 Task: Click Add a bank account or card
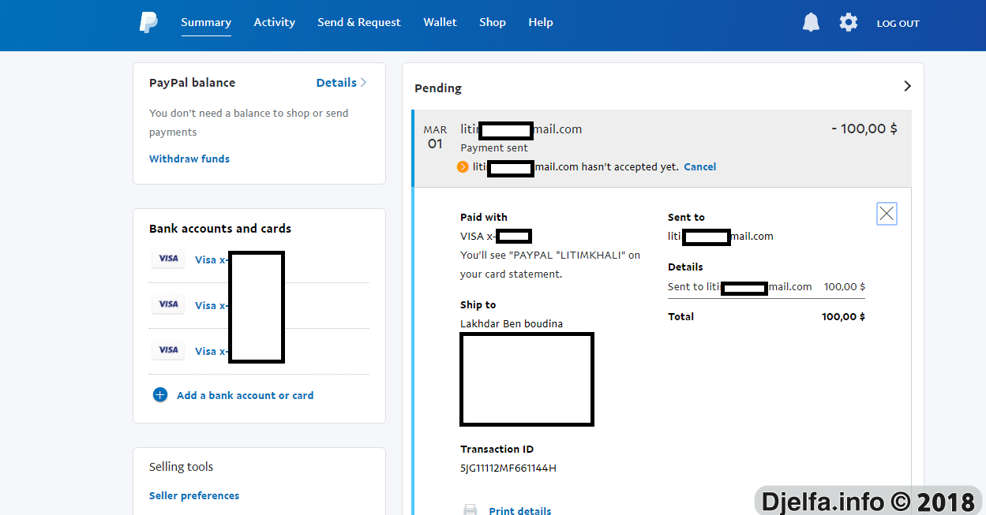click(x=245, y=395)
